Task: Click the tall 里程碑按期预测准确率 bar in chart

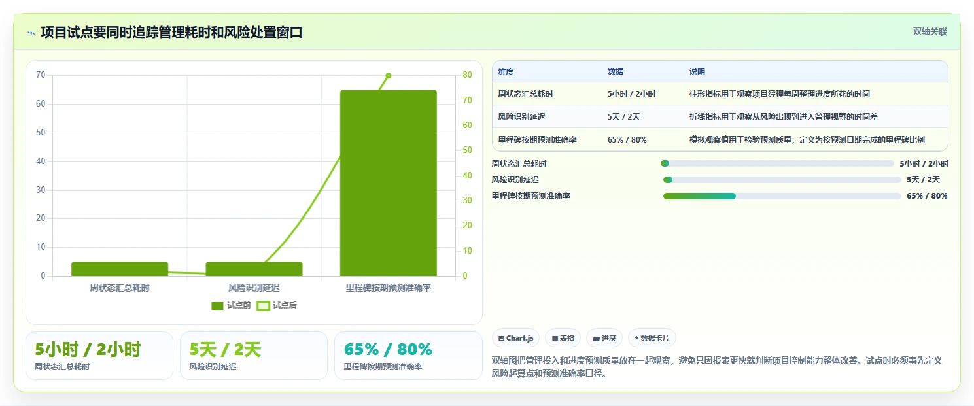Action: coord(388,183)
